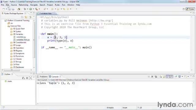Viewport: 196px width, 110px height.
Task: Open the Search menu
Action: pos(42,5)
